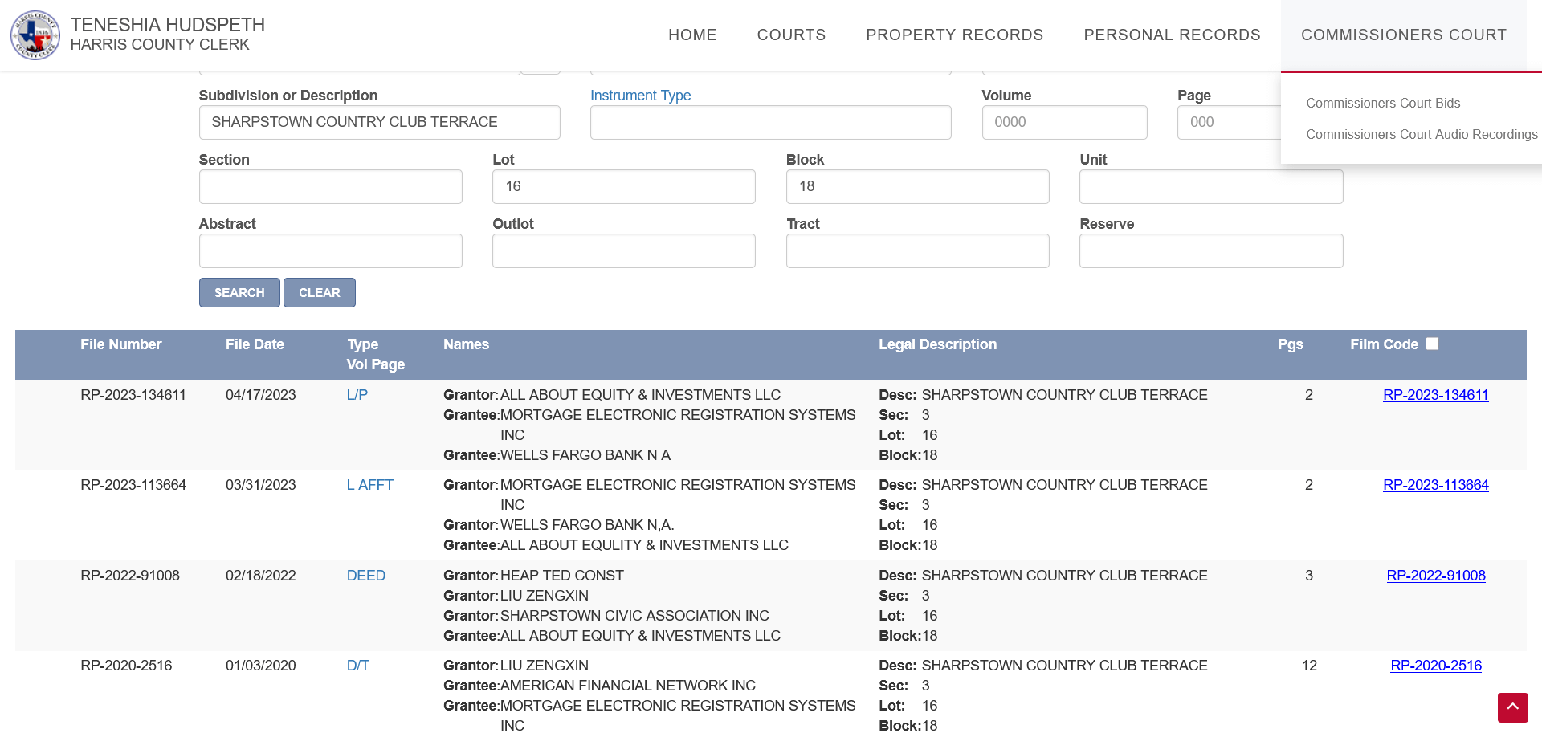Click the File Number column header
Screen dimensions: 1542x733
120,344
